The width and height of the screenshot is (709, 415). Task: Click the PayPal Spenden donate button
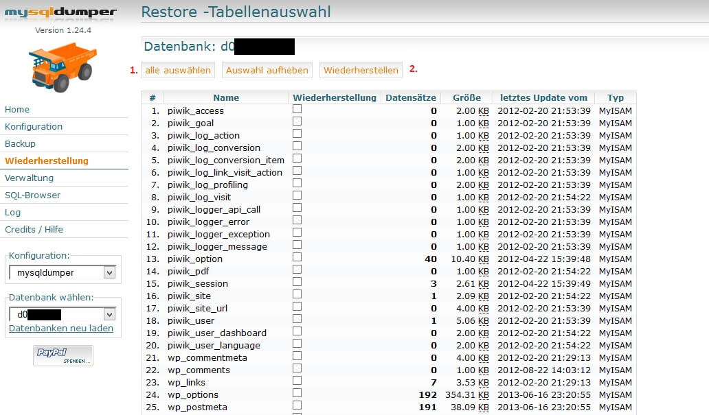click(x=63, y=355)
